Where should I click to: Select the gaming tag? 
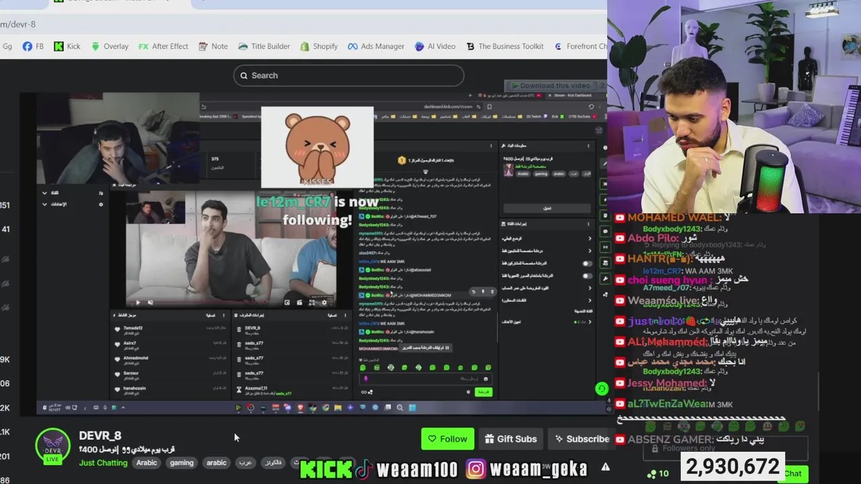pos(182,462)
